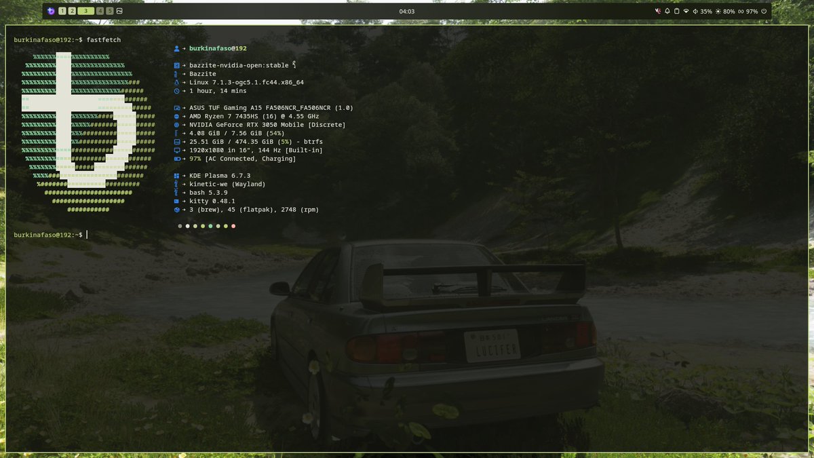The height and width of the screenshot is (458, 814).
Task: Click KDE Plasma 6.7.3 text
Action: pyautogui.click(x=220, y=176)
